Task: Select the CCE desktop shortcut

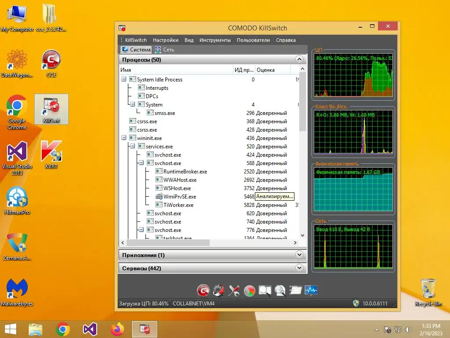Action: (x=51, y=63)
